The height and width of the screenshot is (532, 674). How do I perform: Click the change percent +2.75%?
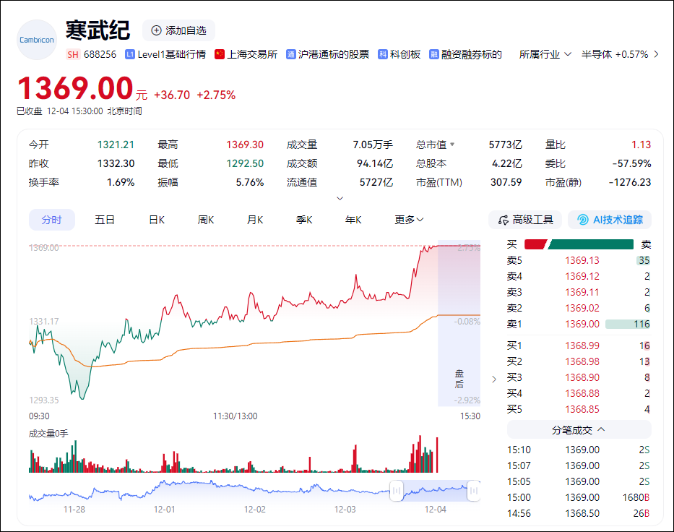click(216, 95)
